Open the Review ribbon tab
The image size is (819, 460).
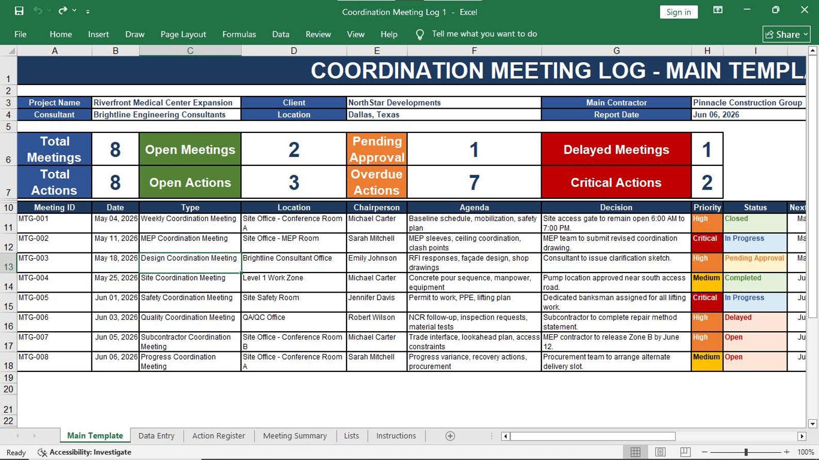(318, 35)
